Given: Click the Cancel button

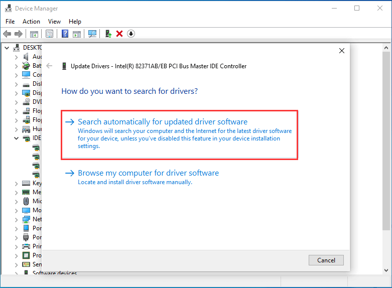Looking at the screenshot, I should click(x=326, y=260).
